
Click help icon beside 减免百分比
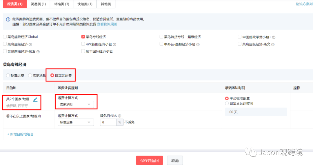point(120,116)
